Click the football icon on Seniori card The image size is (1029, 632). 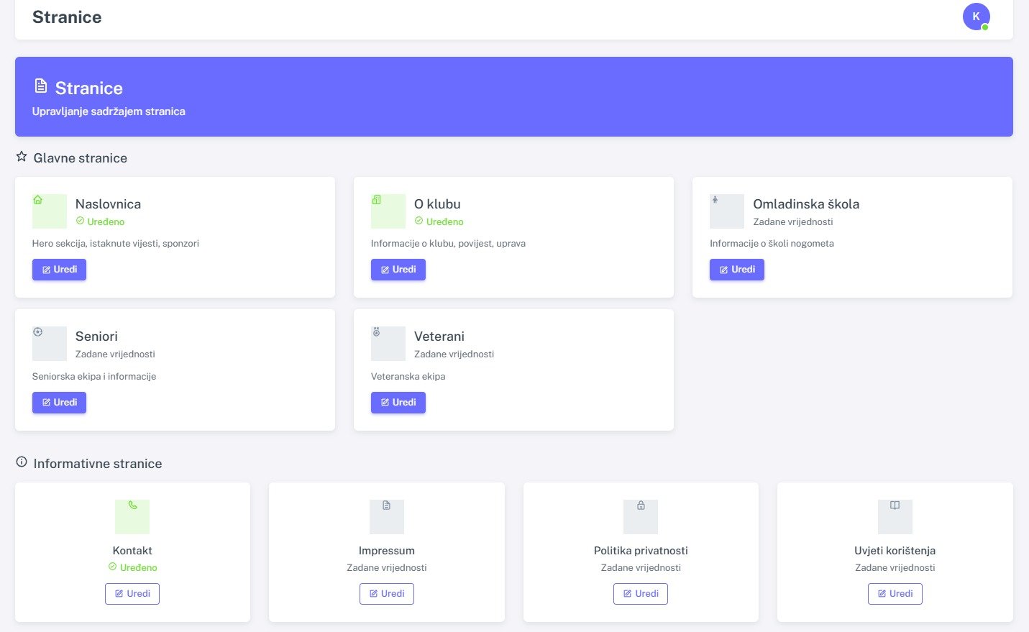pos(38,332)
